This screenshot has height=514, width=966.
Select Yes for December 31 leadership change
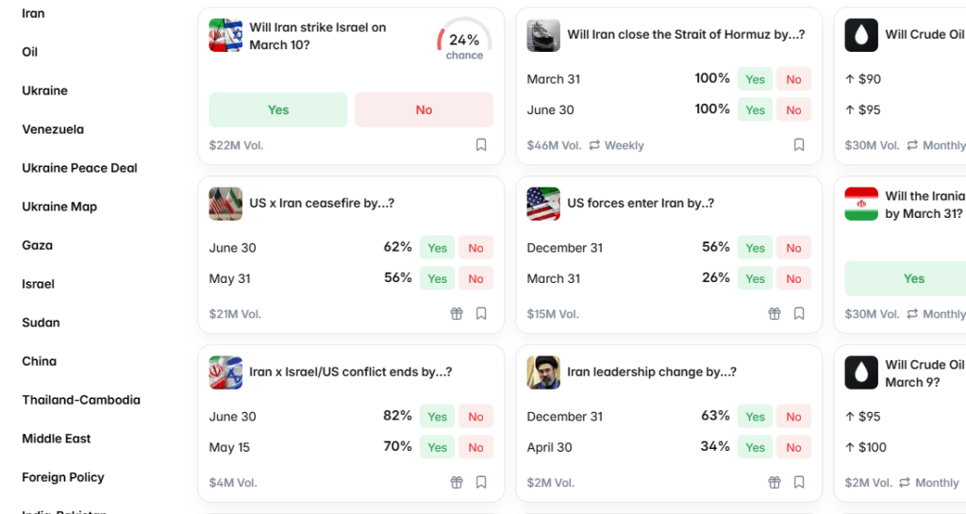755,417
